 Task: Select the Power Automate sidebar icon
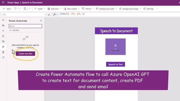click(x=3, y=47)
